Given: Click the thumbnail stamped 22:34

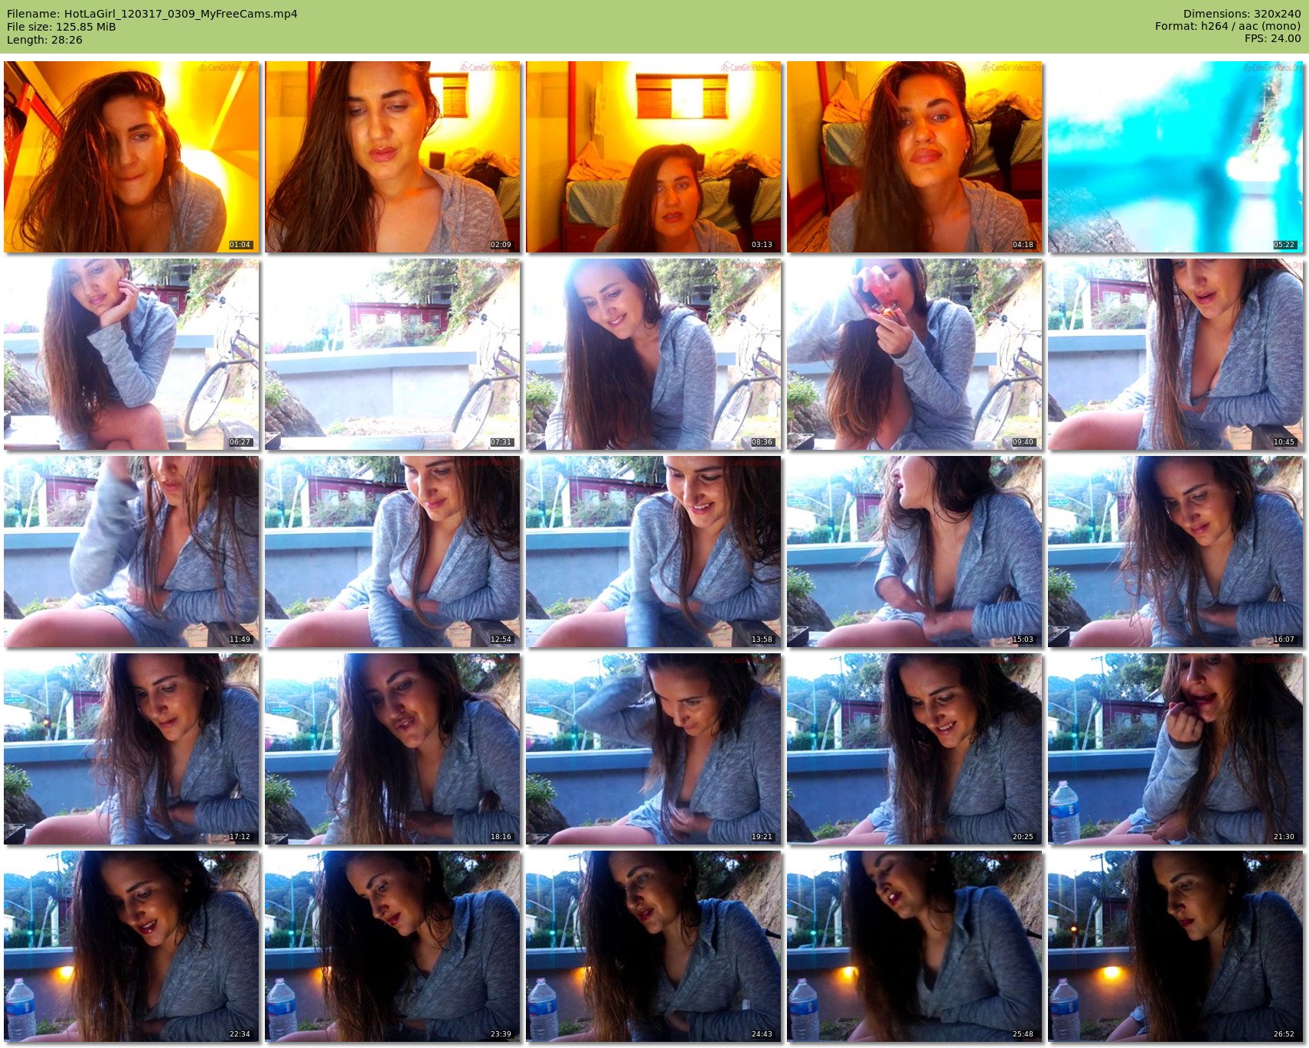Looking at the screenshot, I should 132,946.
